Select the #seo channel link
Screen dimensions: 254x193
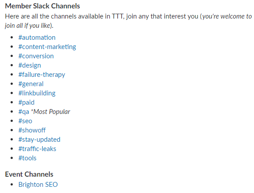(x=25, y=121)
